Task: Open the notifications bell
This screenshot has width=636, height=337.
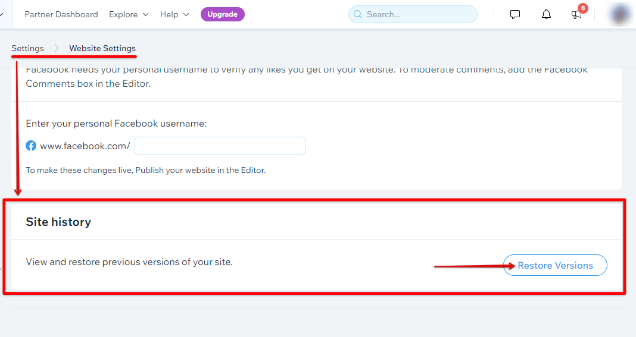Action: (546, 15)
